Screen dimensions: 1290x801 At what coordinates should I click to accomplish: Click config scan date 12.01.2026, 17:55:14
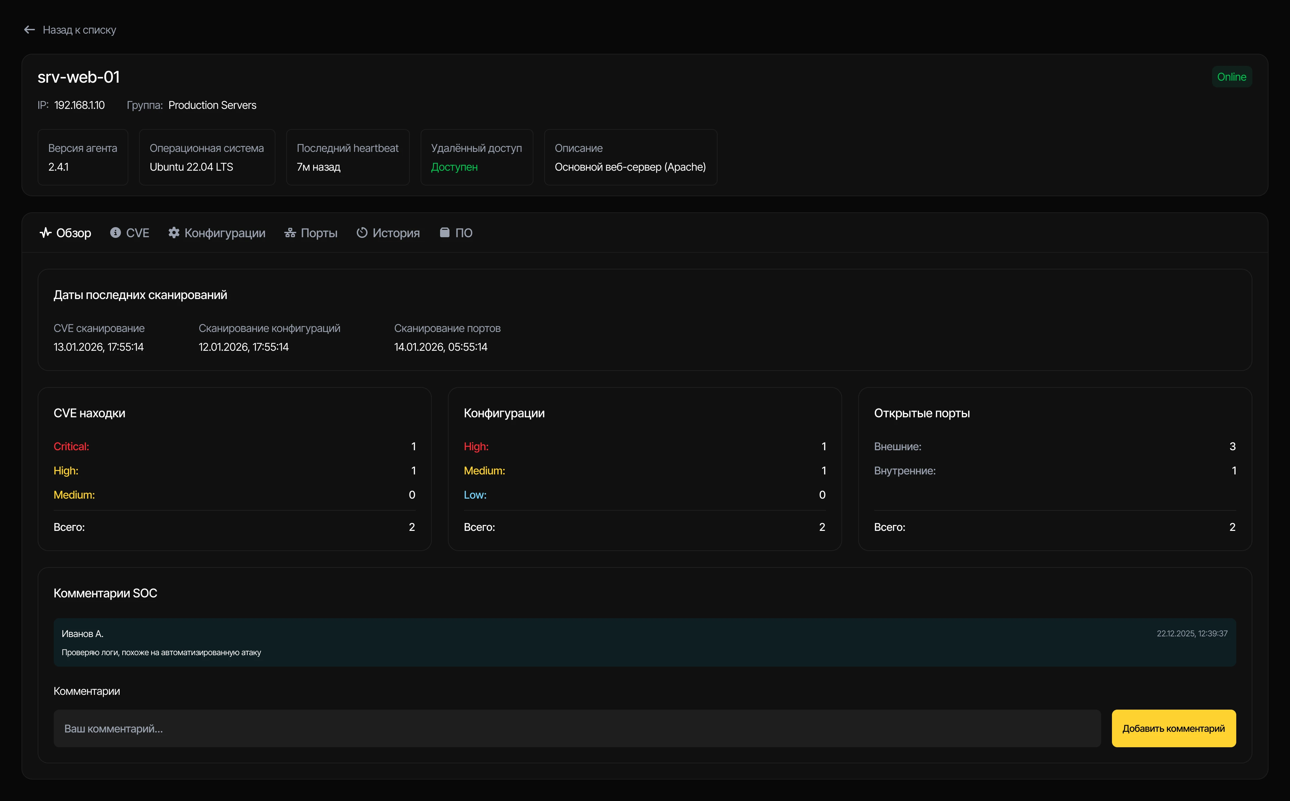(244, 347)
